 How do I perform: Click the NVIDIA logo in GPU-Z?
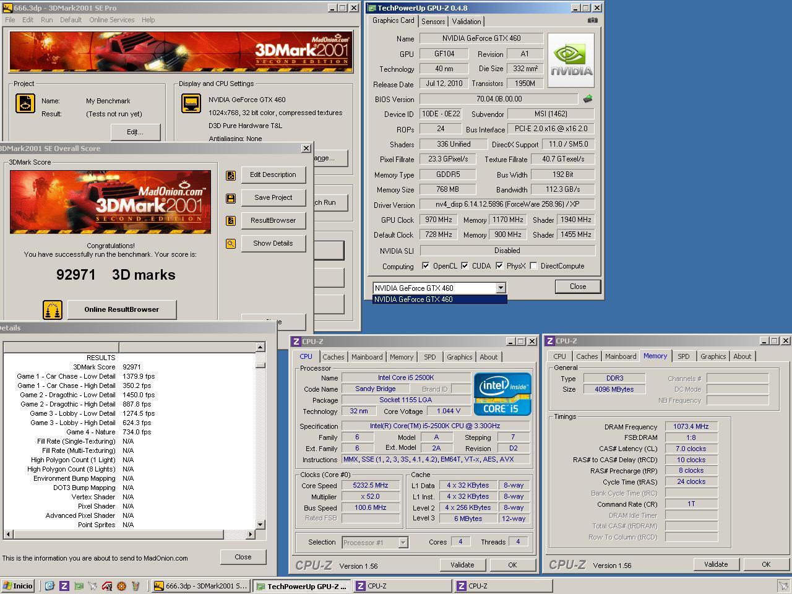(572, 61)
